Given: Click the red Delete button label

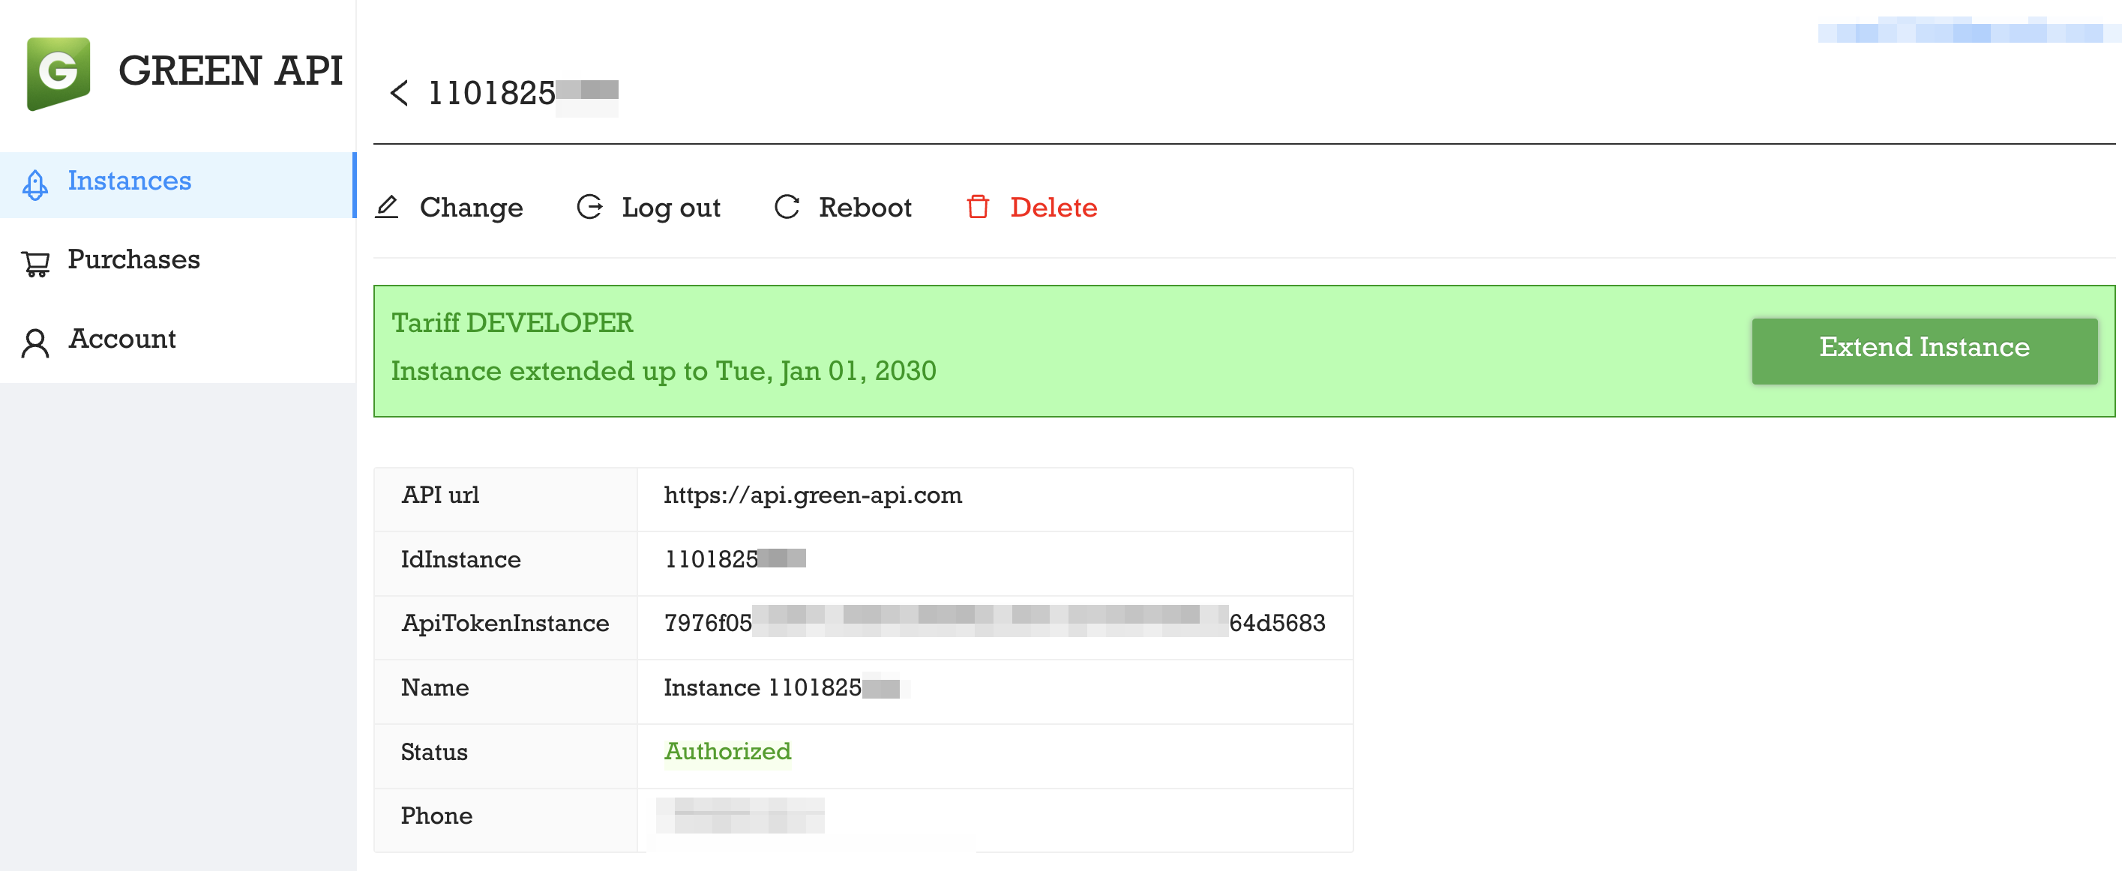Looking at the screenshot, I should [x=1054, y=208].
